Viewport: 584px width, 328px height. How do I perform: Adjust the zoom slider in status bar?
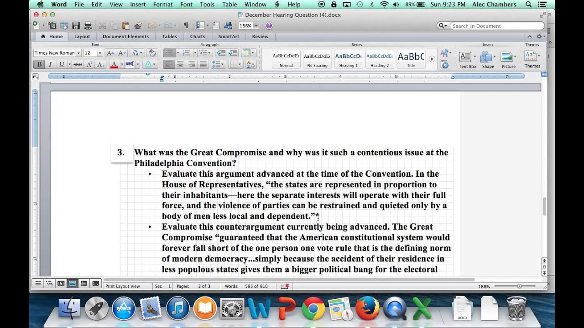pos(520,286)
